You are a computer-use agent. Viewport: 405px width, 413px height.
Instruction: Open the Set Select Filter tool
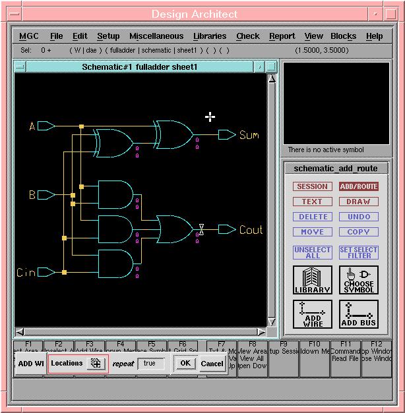(x=359, y=253)
